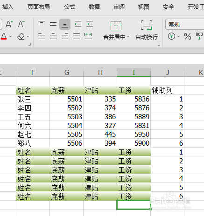The image size is (204, 216).
Task: Open 常规 number format box
Action: [185, 24]
